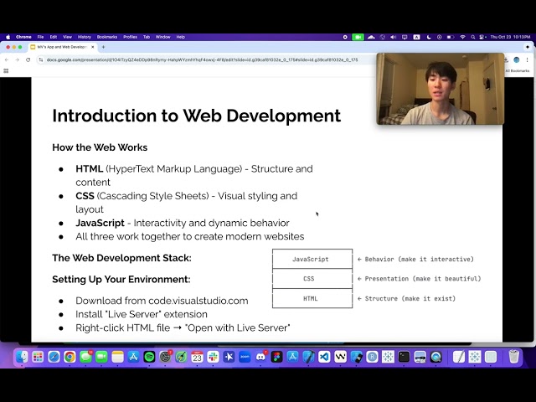View site information icon in address bar
Viewport: 536px width, 402px height.
(x=41, y=59)
